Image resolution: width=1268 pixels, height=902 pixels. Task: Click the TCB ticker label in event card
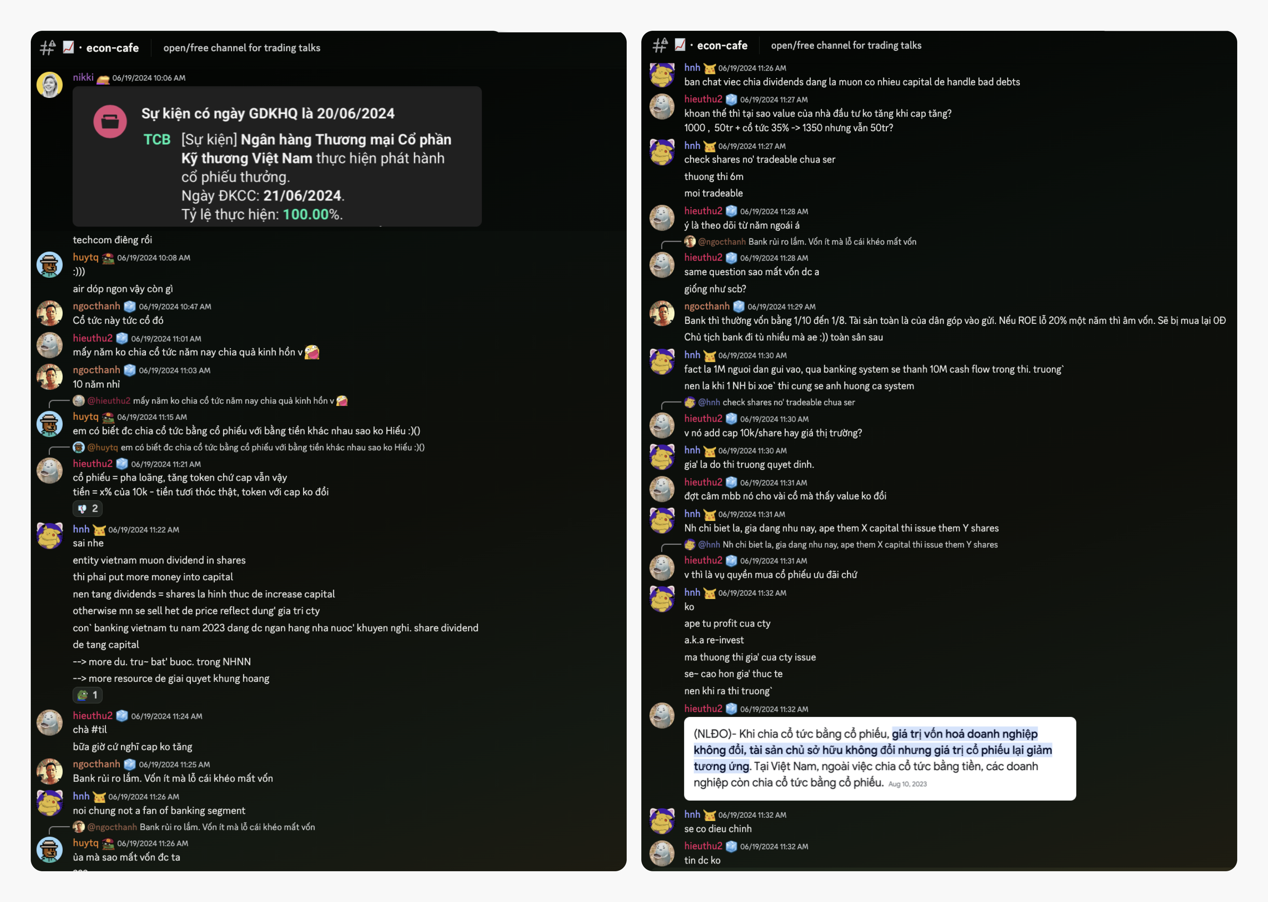pyautogui.click(x=156, y=140)
